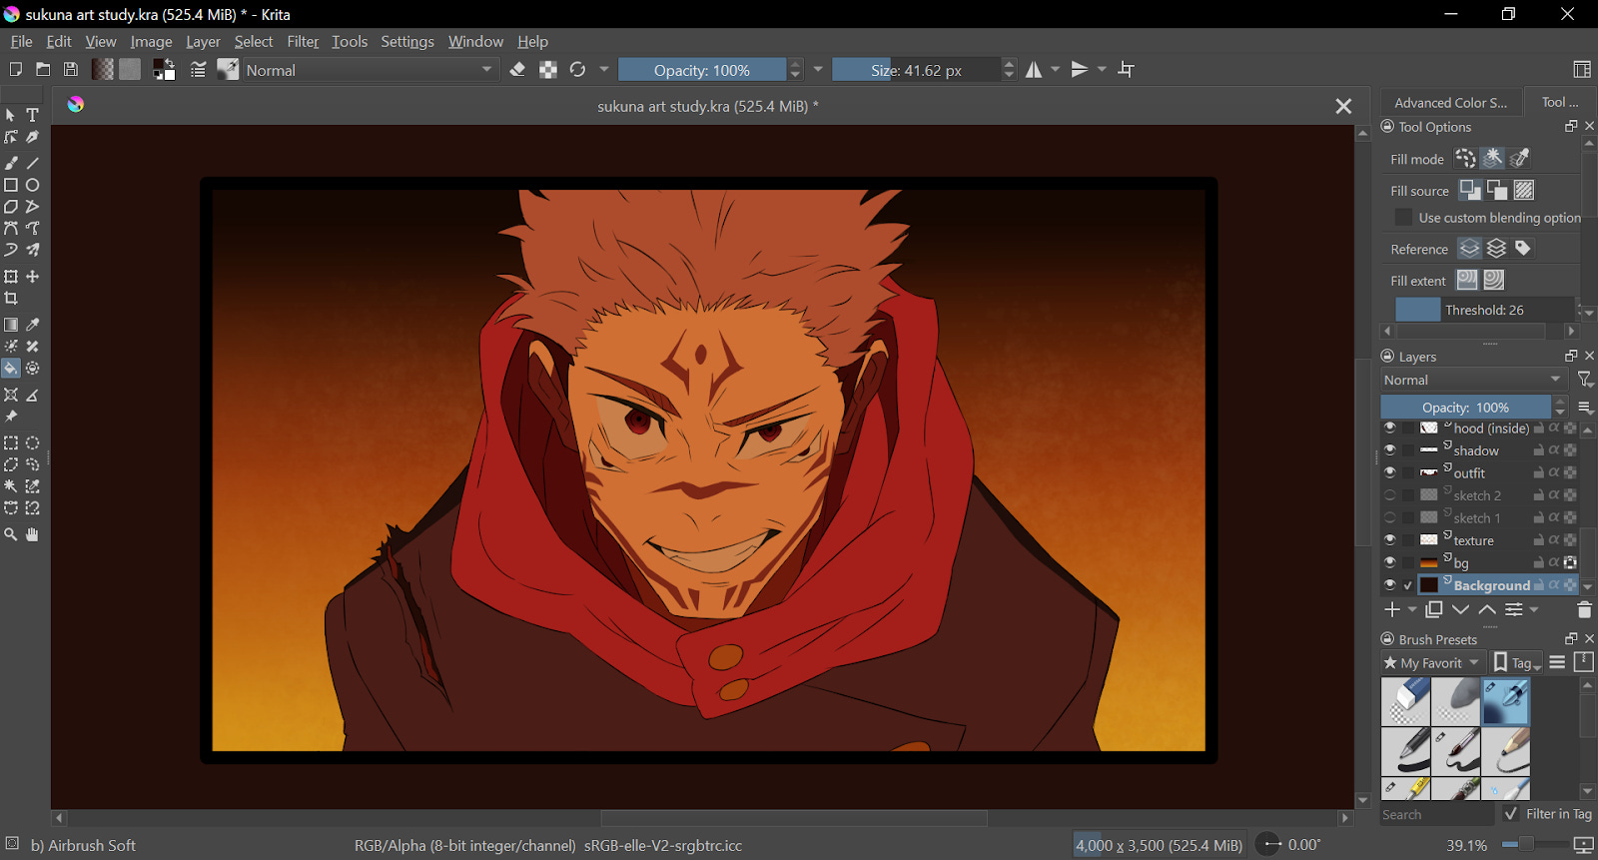Click the foreground/background color swatch
Image resolution: width=1598 pixels, height=860 pixels.
click(x=164, y=69)
